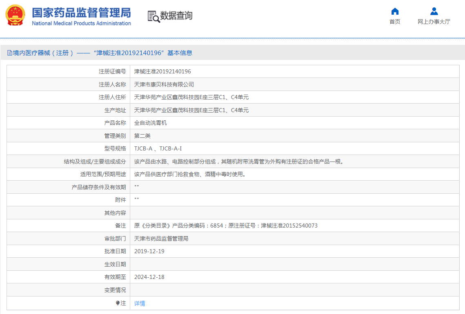Click the 注册证编号 row label

point(112,71)
